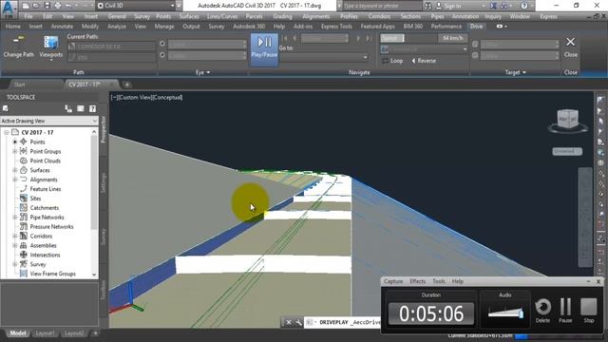
Task: Expand the Target panel arrow
Action: click(524, 72)
